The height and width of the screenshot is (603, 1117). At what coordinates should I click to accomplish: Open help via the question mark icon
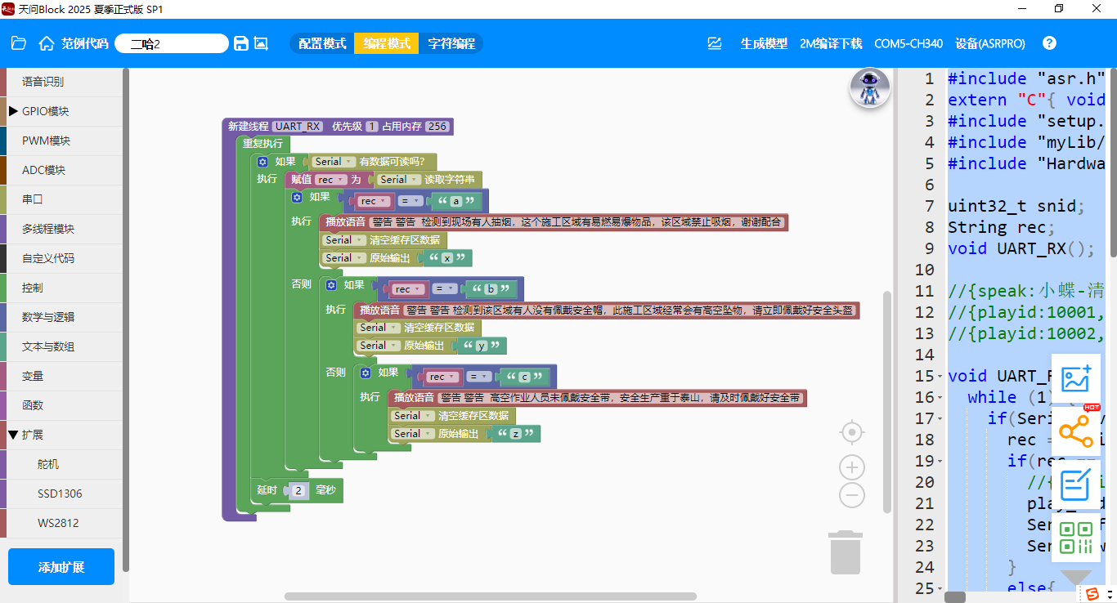1049,43
